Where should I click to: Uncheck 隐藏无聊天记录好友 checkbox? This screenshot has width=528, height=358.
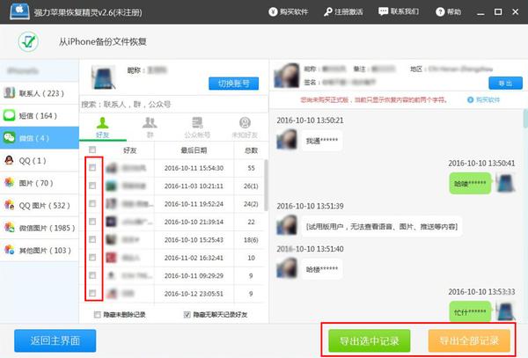(186, 314)
